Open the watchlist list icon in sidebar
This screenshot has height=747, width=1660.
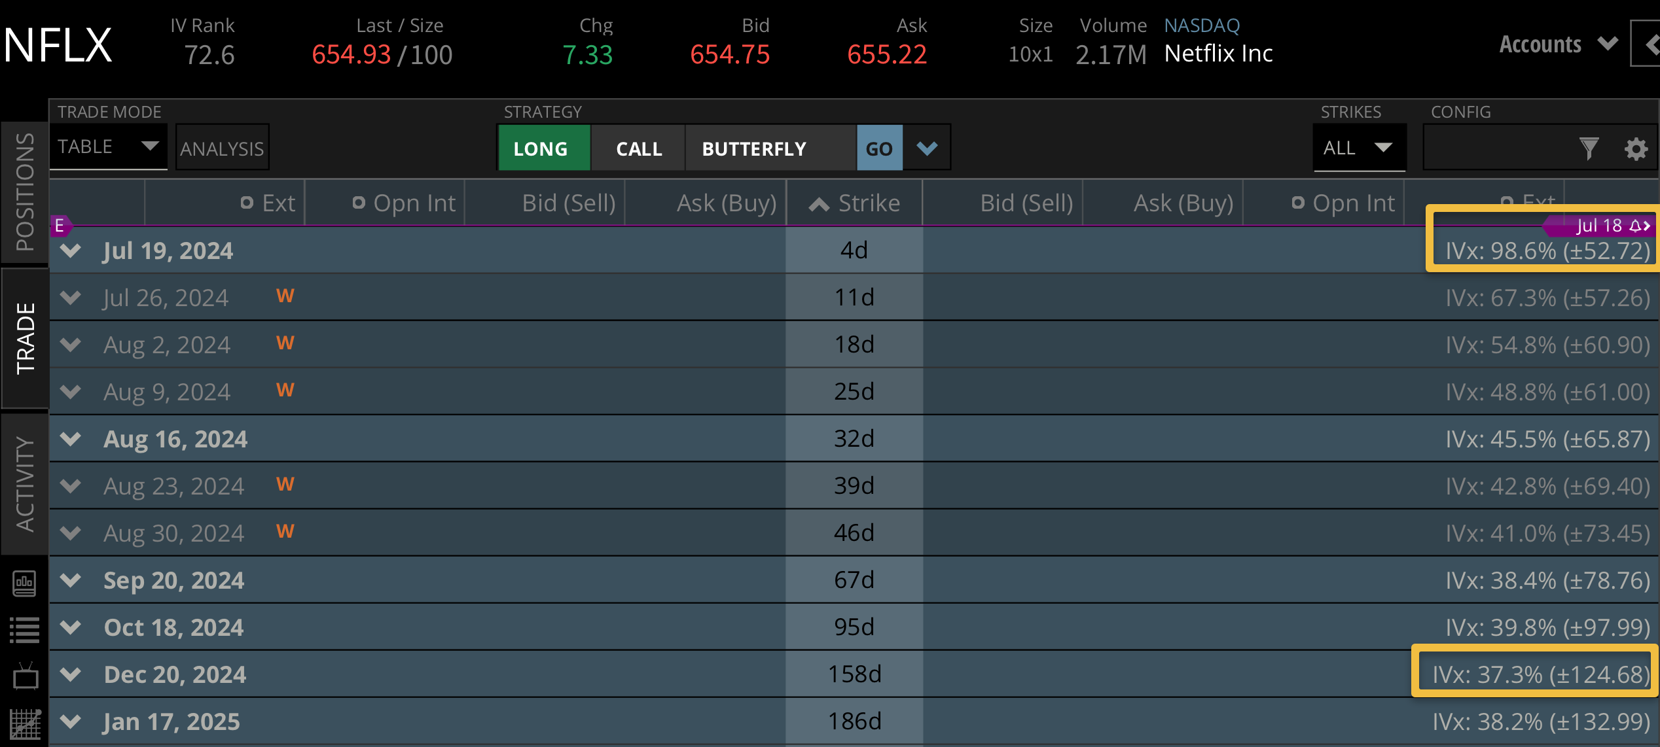(24, 629)
